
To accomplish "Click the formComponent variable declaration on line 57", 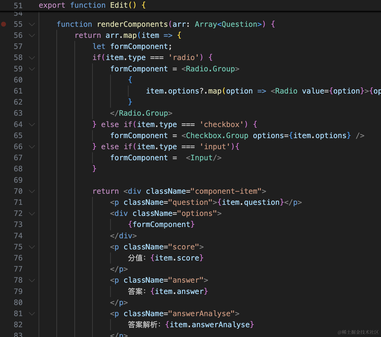I will pos(139,46).
